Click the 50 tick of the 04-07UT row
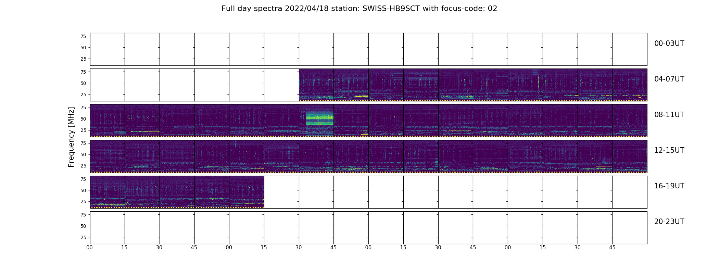This screenshot has width=719, height=274. coord(83,83)
